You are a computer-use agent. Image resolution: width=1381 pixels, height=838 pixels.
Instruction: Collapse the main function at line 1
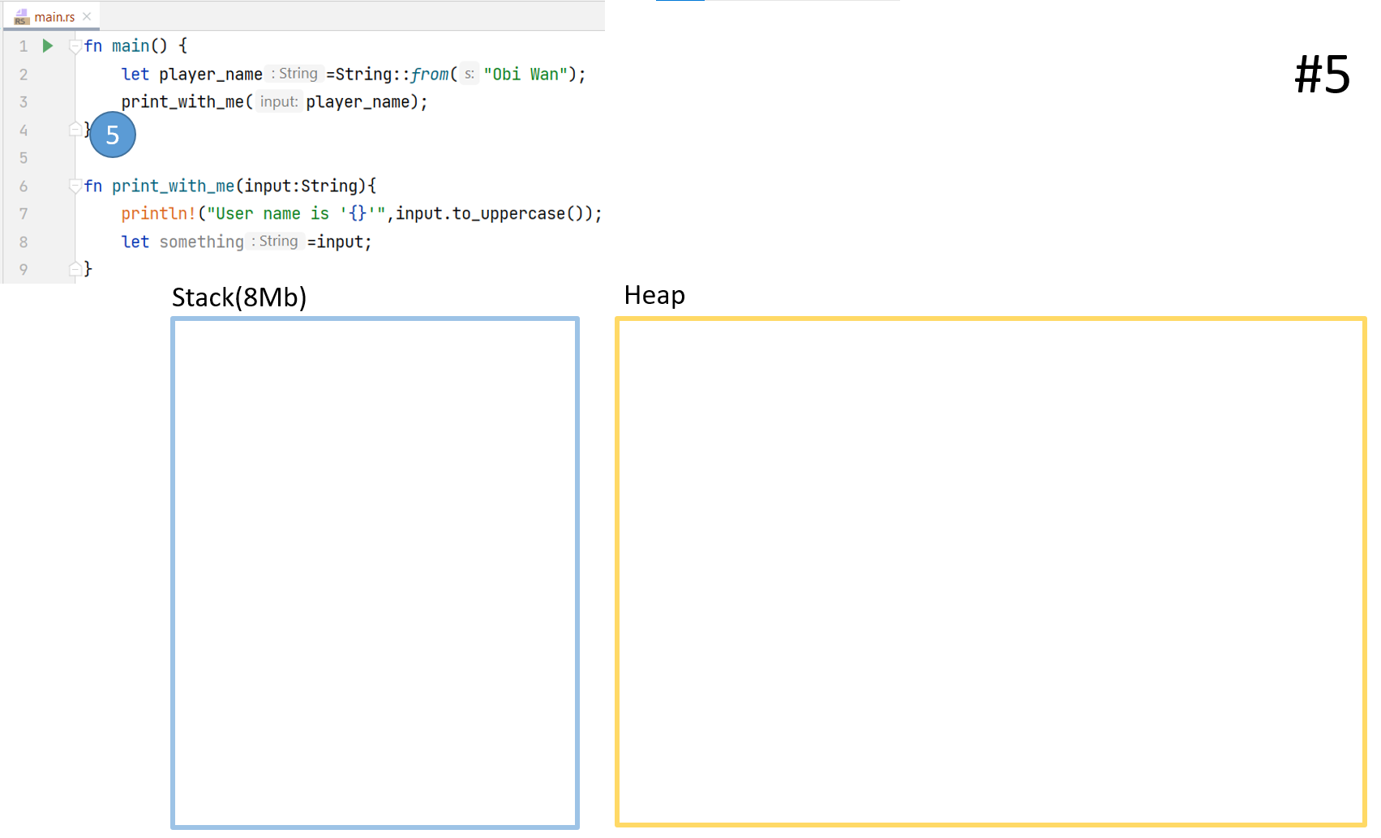[75, 46]
